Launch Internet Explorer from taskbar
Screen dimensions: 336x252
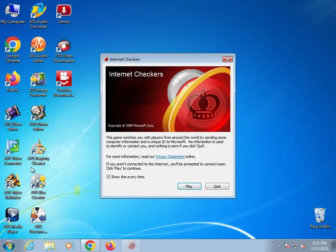point(29,245)
